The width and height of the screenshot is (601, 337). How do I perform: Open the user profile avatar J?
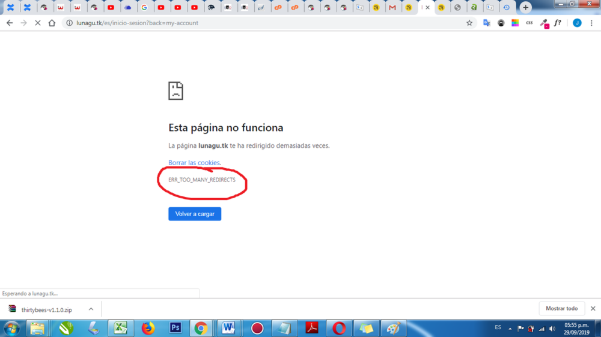577,23
